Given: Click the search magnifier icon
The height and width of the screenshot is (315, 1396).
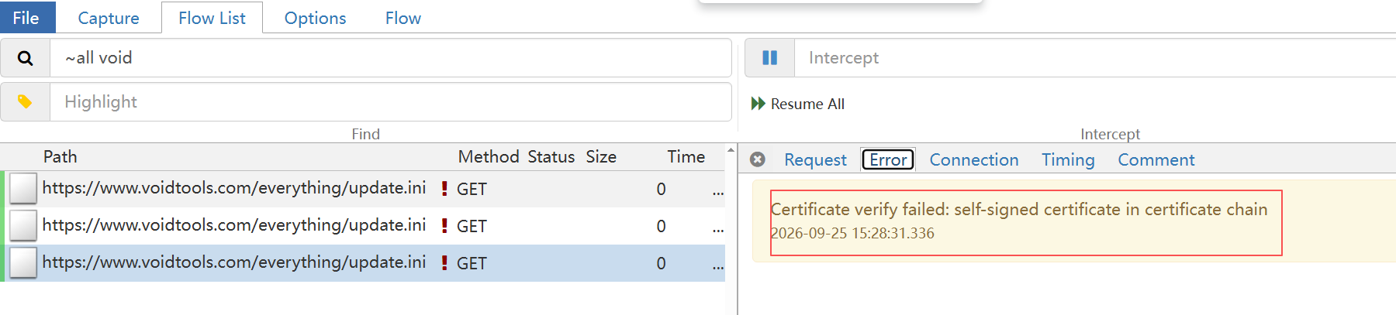Looking at the screenshot, I should (25, 58).
